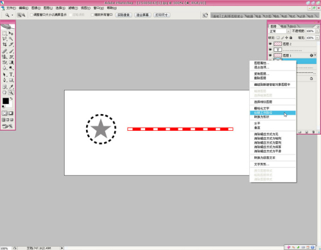Viewport: 321px width, 250px height.
Task: Choose 转换为形状 in the context menu
Action: pos(262,117)
